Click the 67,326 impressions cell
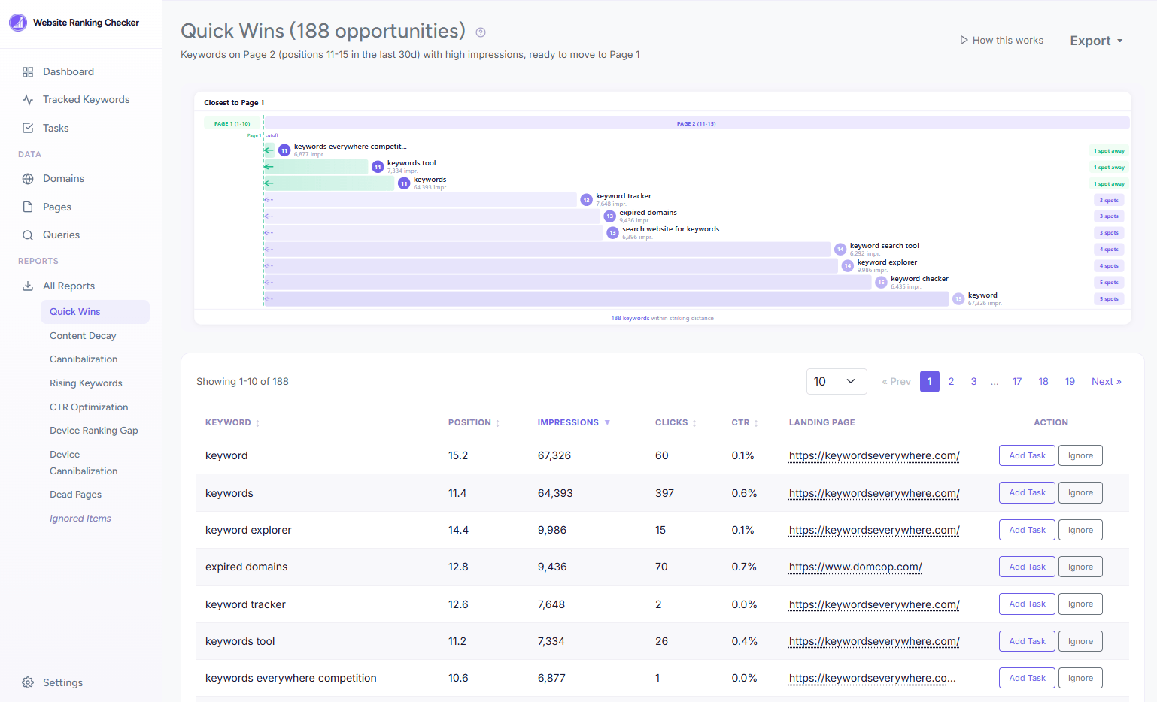Image resolution: width=1157 pixels, height=702 pixels. click(x=554, y=456)
